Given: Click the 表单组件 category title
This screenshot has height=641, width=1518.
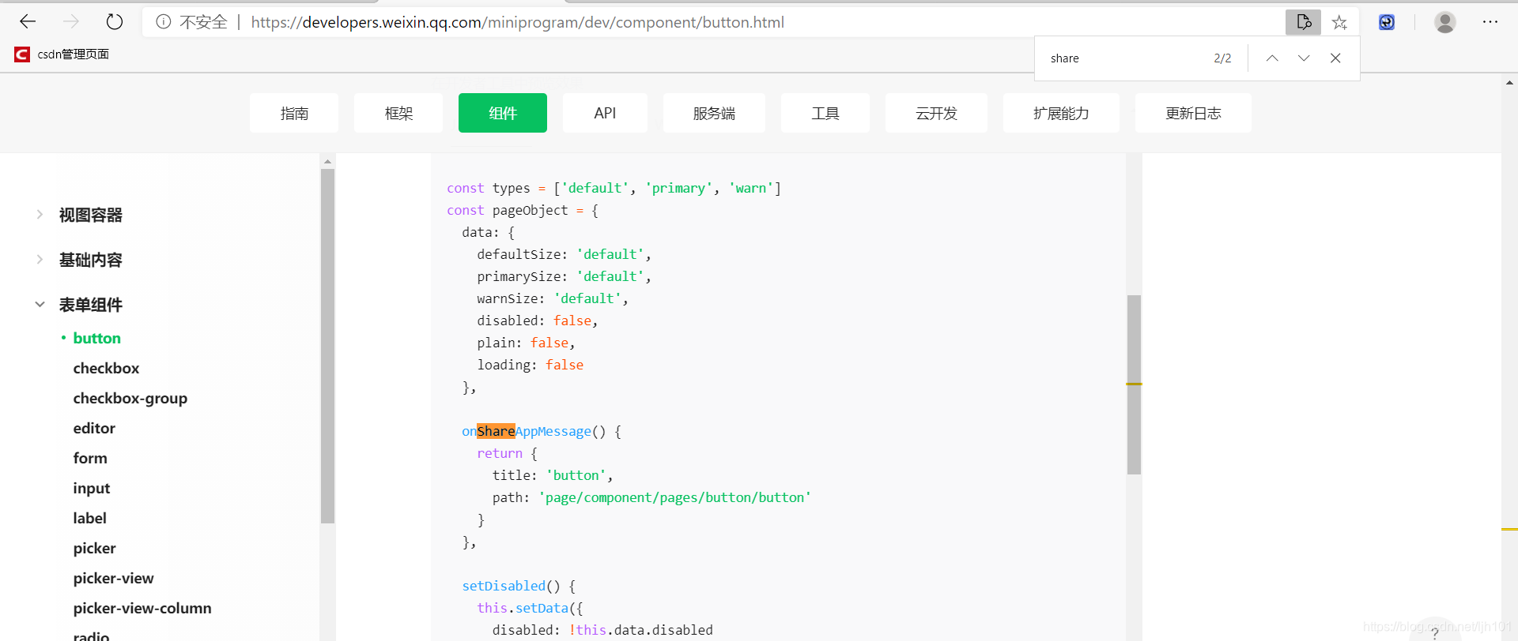Looking at the screenshot, I should click(x=91, y=305).
